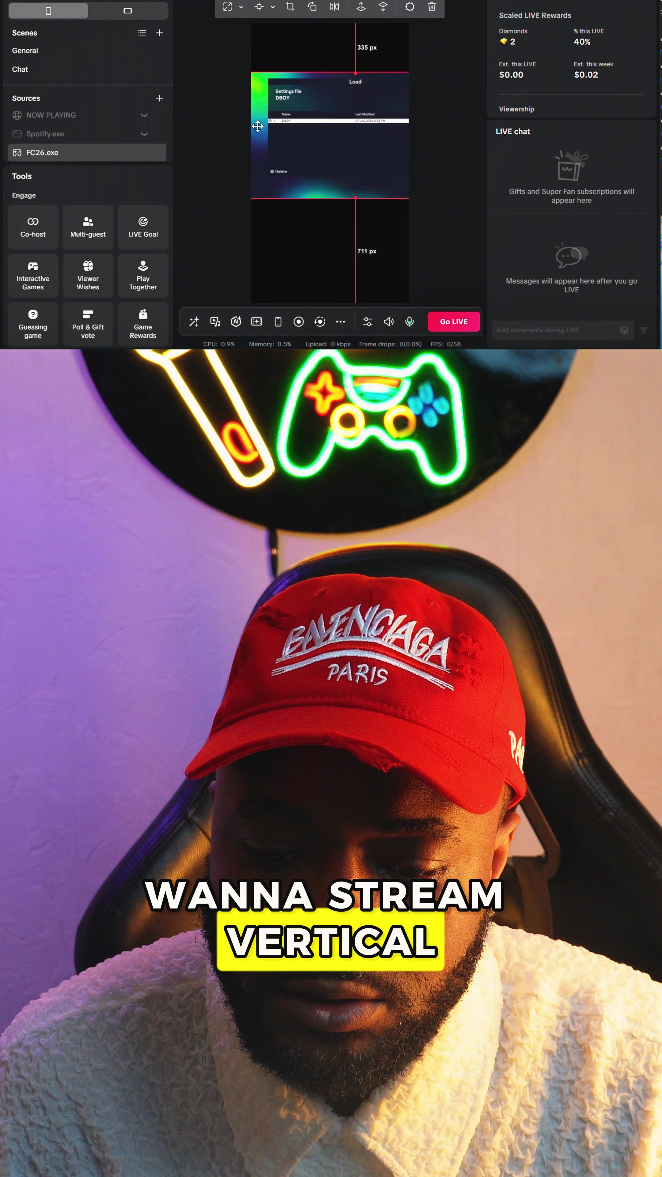Start recording with the record icon
662x1177 pixels.
(299, 322)
